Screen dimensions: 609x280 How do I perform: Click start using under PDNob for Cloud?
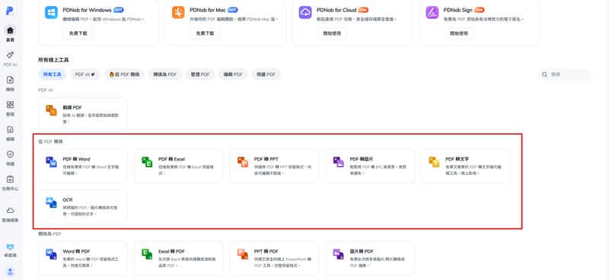click(332, 33)
